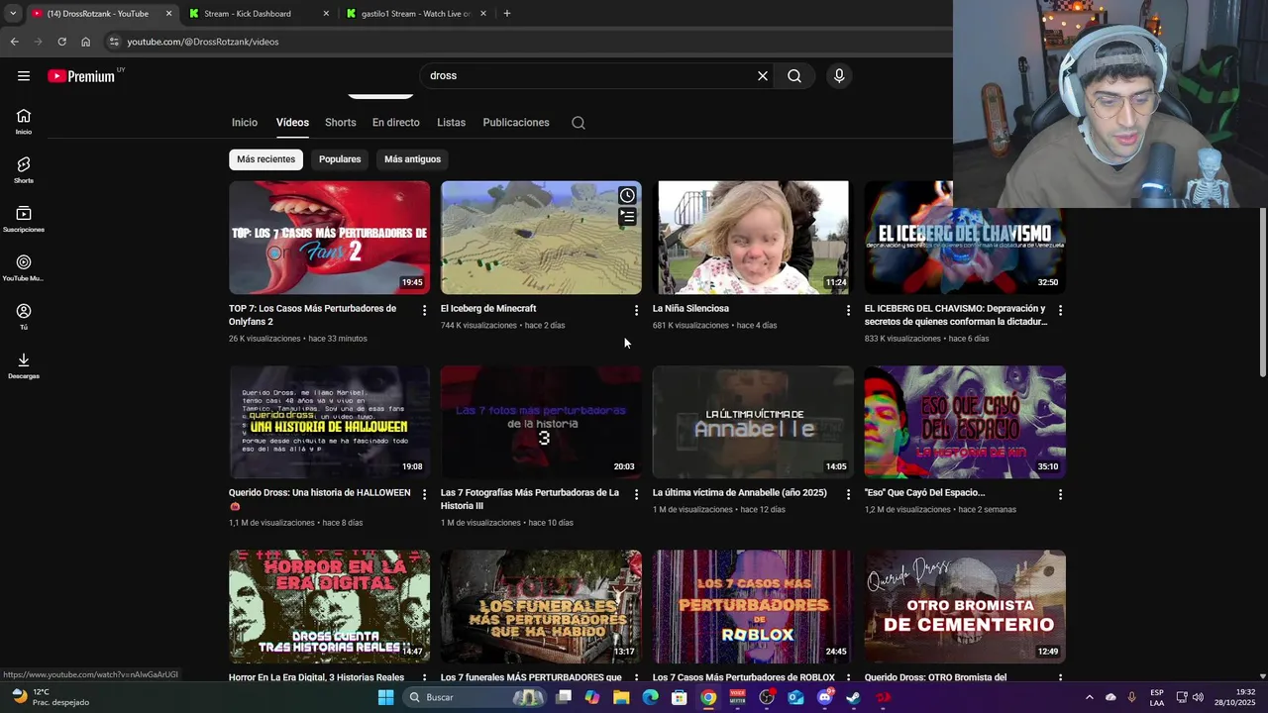Click the page vertical scrollbar
This screenshot has height=713, width=1268.
[x=1262, y=292]
